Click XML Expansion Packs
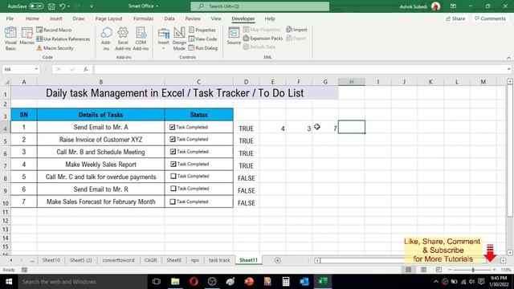514x289 pixels. pos(263,39)
